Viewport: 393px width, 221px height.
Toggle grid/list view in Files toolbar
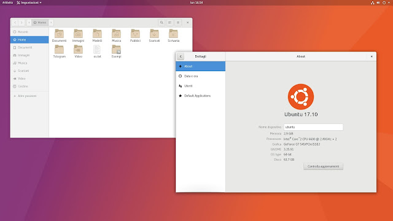pos(170,23)
